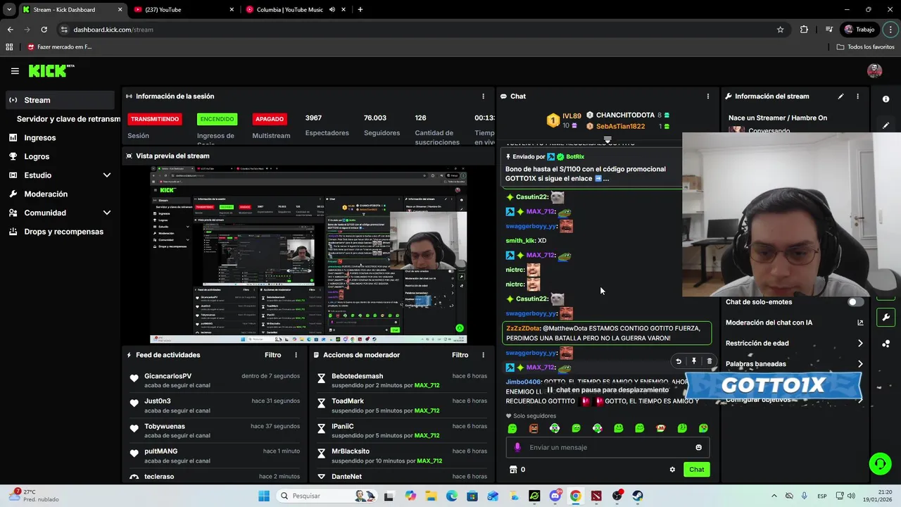
Task: Open Filtro for Acciones de moderador
Action: (x=460, y=355)
